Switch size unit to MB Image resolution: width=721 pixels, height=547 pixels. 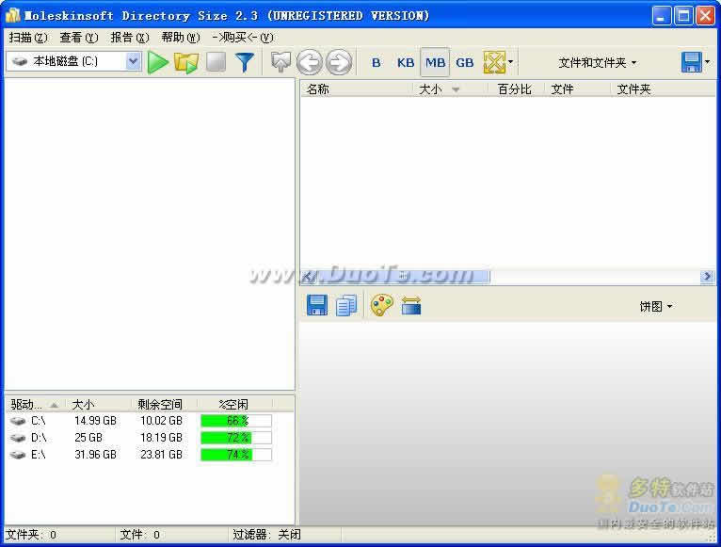pyautogui.click(x=435, y=62)
